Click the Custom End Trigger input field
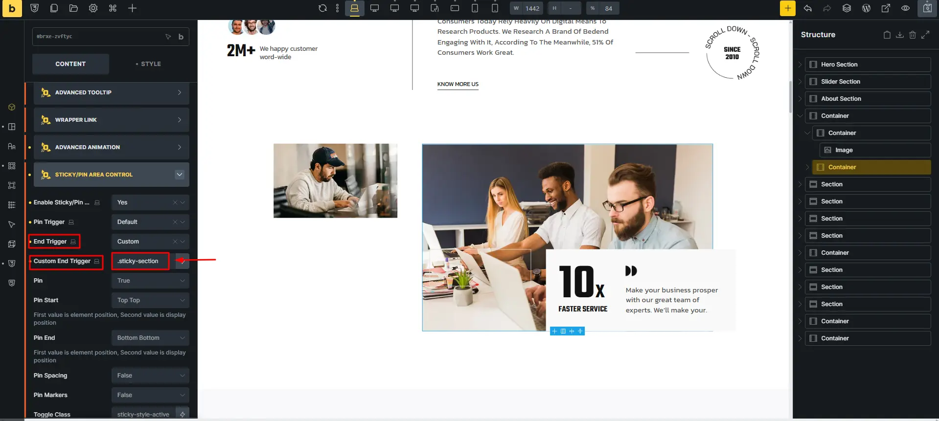939x421 pixels. pos(140,261)
